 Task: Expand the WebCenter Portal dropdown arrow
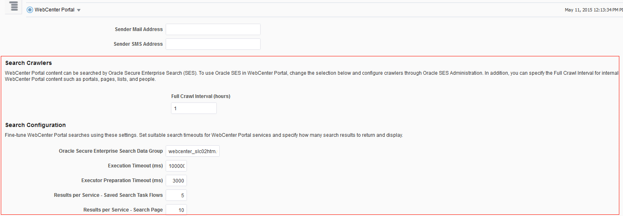[x=79, y=10]
